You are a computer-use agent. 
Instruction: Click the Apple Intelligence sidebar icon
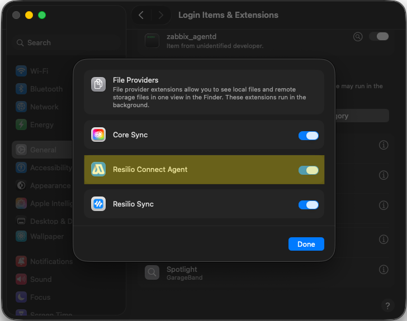pos(21,204)
